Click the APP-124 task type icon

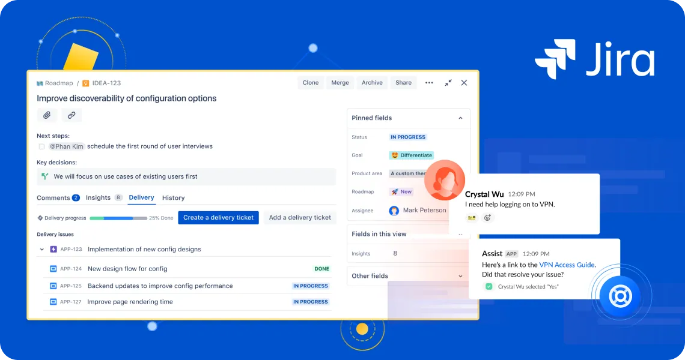(x=53, y=269)
